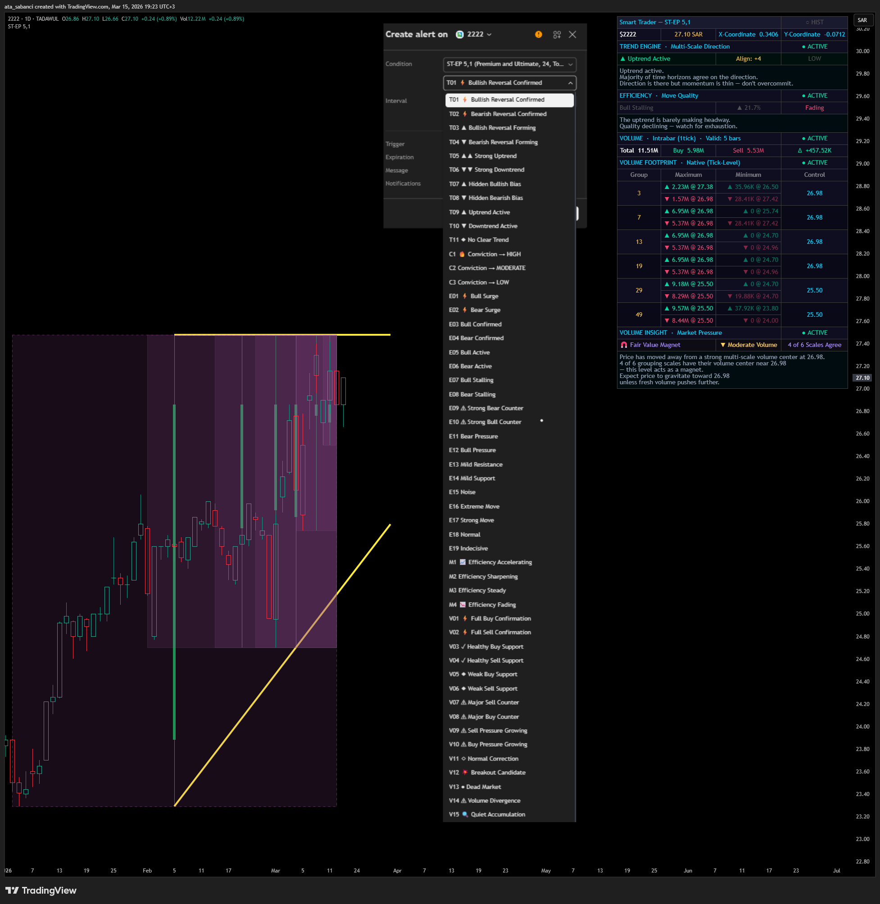The height and width of the screenshot is (904, 880).
Task: Choose M1 Efficiency Accelerating option
Action: 509,562
